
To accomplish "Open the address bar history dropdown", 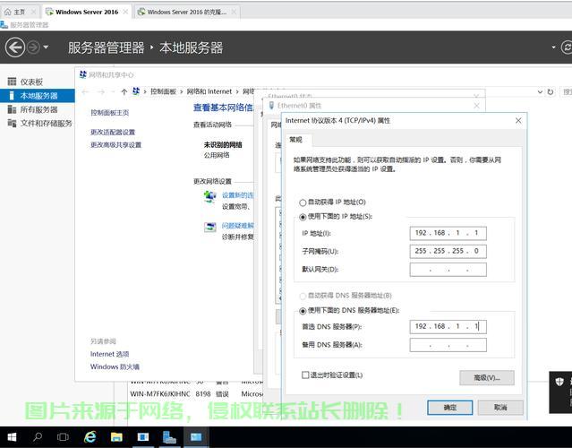I will click(540, 91).
